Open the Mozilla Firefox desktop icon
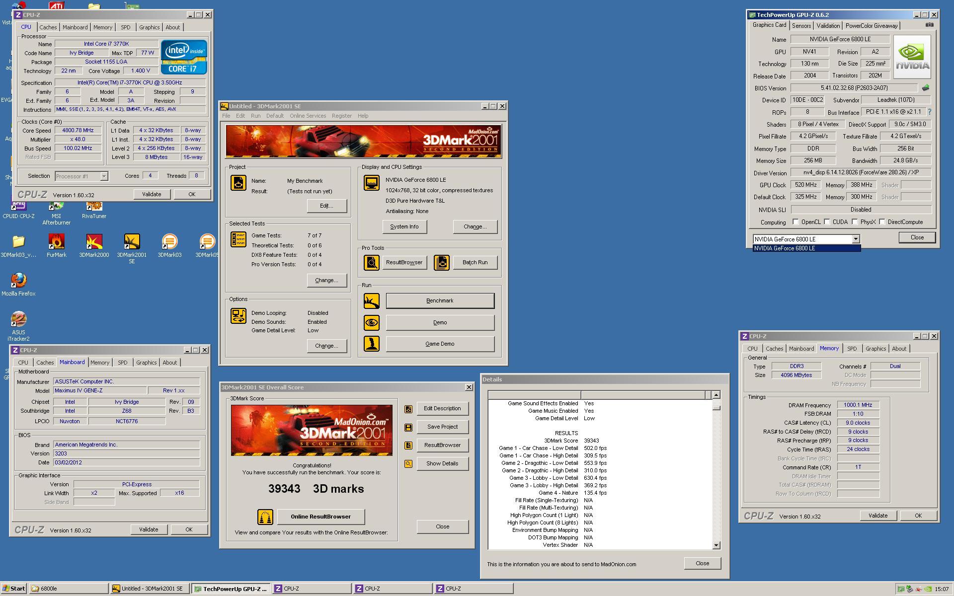This screenshot has width=954, height=596. pos(18,284)
